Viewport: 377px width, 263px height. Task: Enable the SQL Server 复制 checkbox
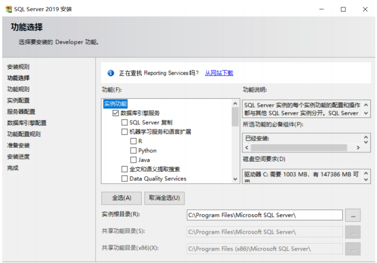pos(125,122)
